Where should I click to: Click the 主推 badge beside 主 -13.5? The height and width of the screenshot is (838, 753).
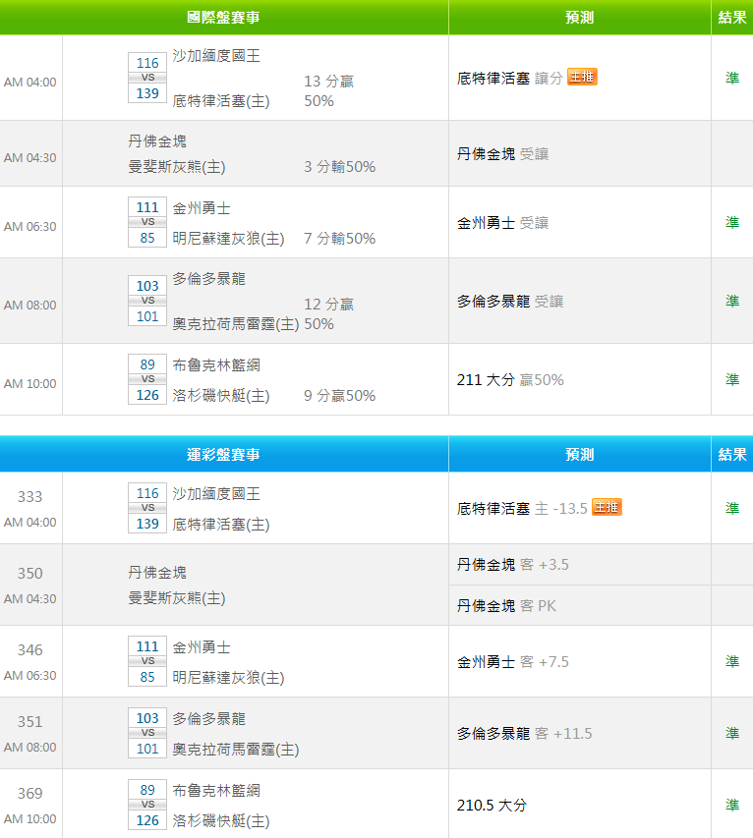(607, 507)
